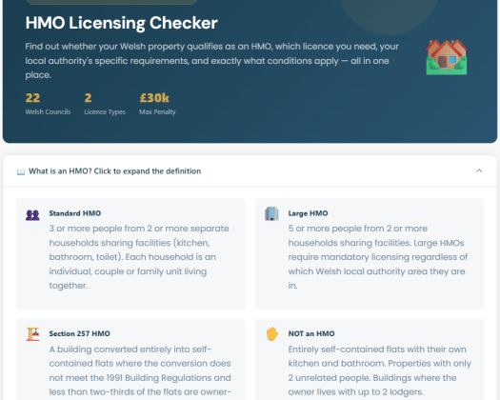This screenshot has width=500, height=400.
Task: Click the open book icon beside the definition header
Action: coord(21,172)
